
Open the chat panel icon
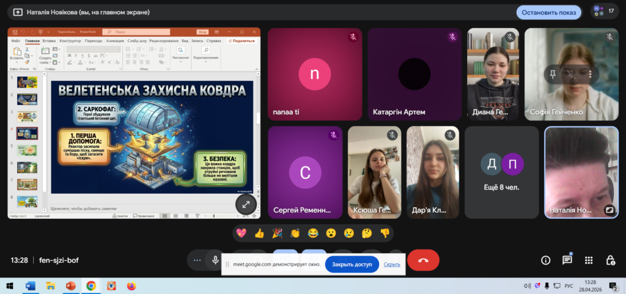click(567, 260)
